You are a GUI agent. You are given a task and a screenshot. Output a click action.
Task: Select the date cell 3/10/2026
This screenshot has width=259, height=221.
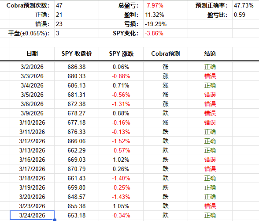coord(32,122)
